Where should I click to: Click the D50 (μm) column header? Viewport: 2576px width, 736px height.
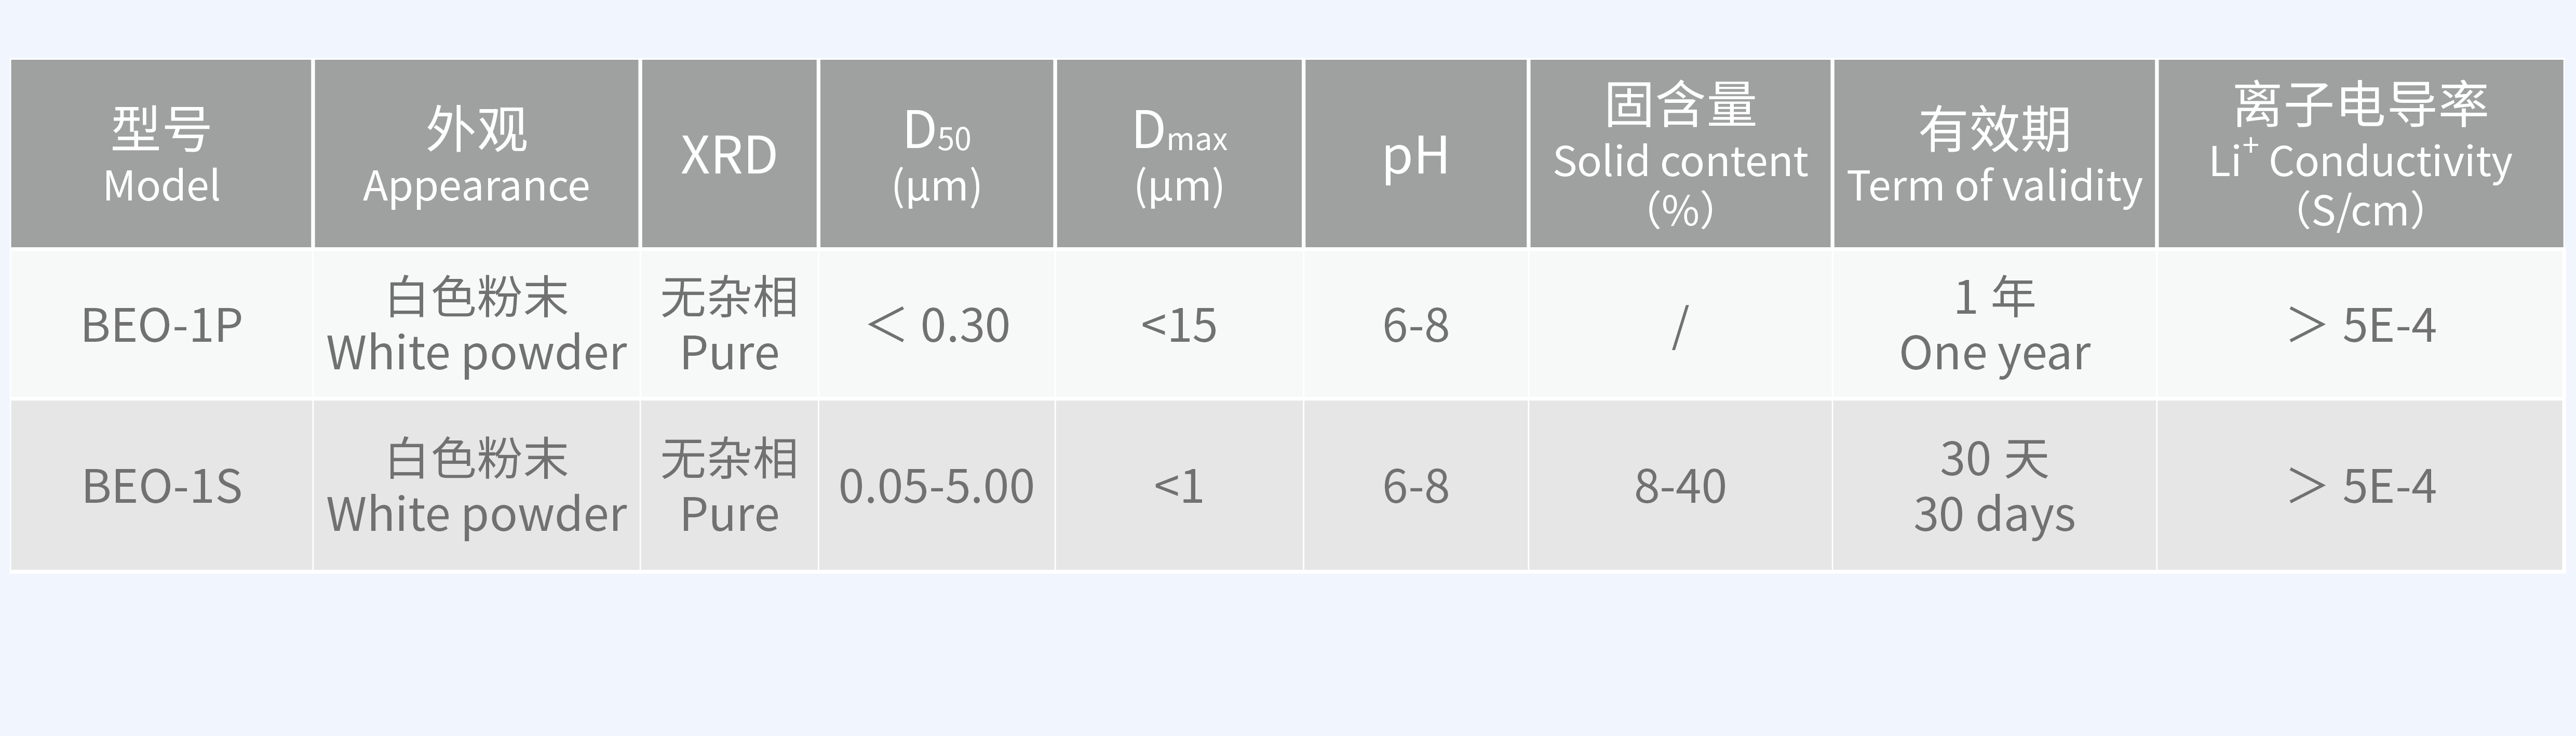click(x=936, y=155)
